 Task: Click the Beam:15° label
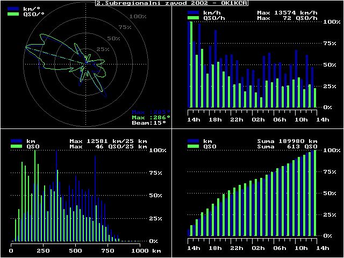click(x=149, y=123)
